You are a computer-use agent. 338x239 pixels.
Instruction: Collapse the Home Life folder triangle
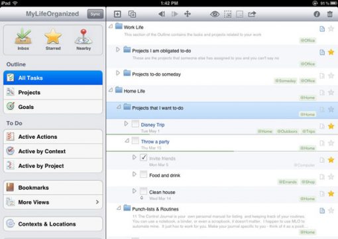[111, 90]
